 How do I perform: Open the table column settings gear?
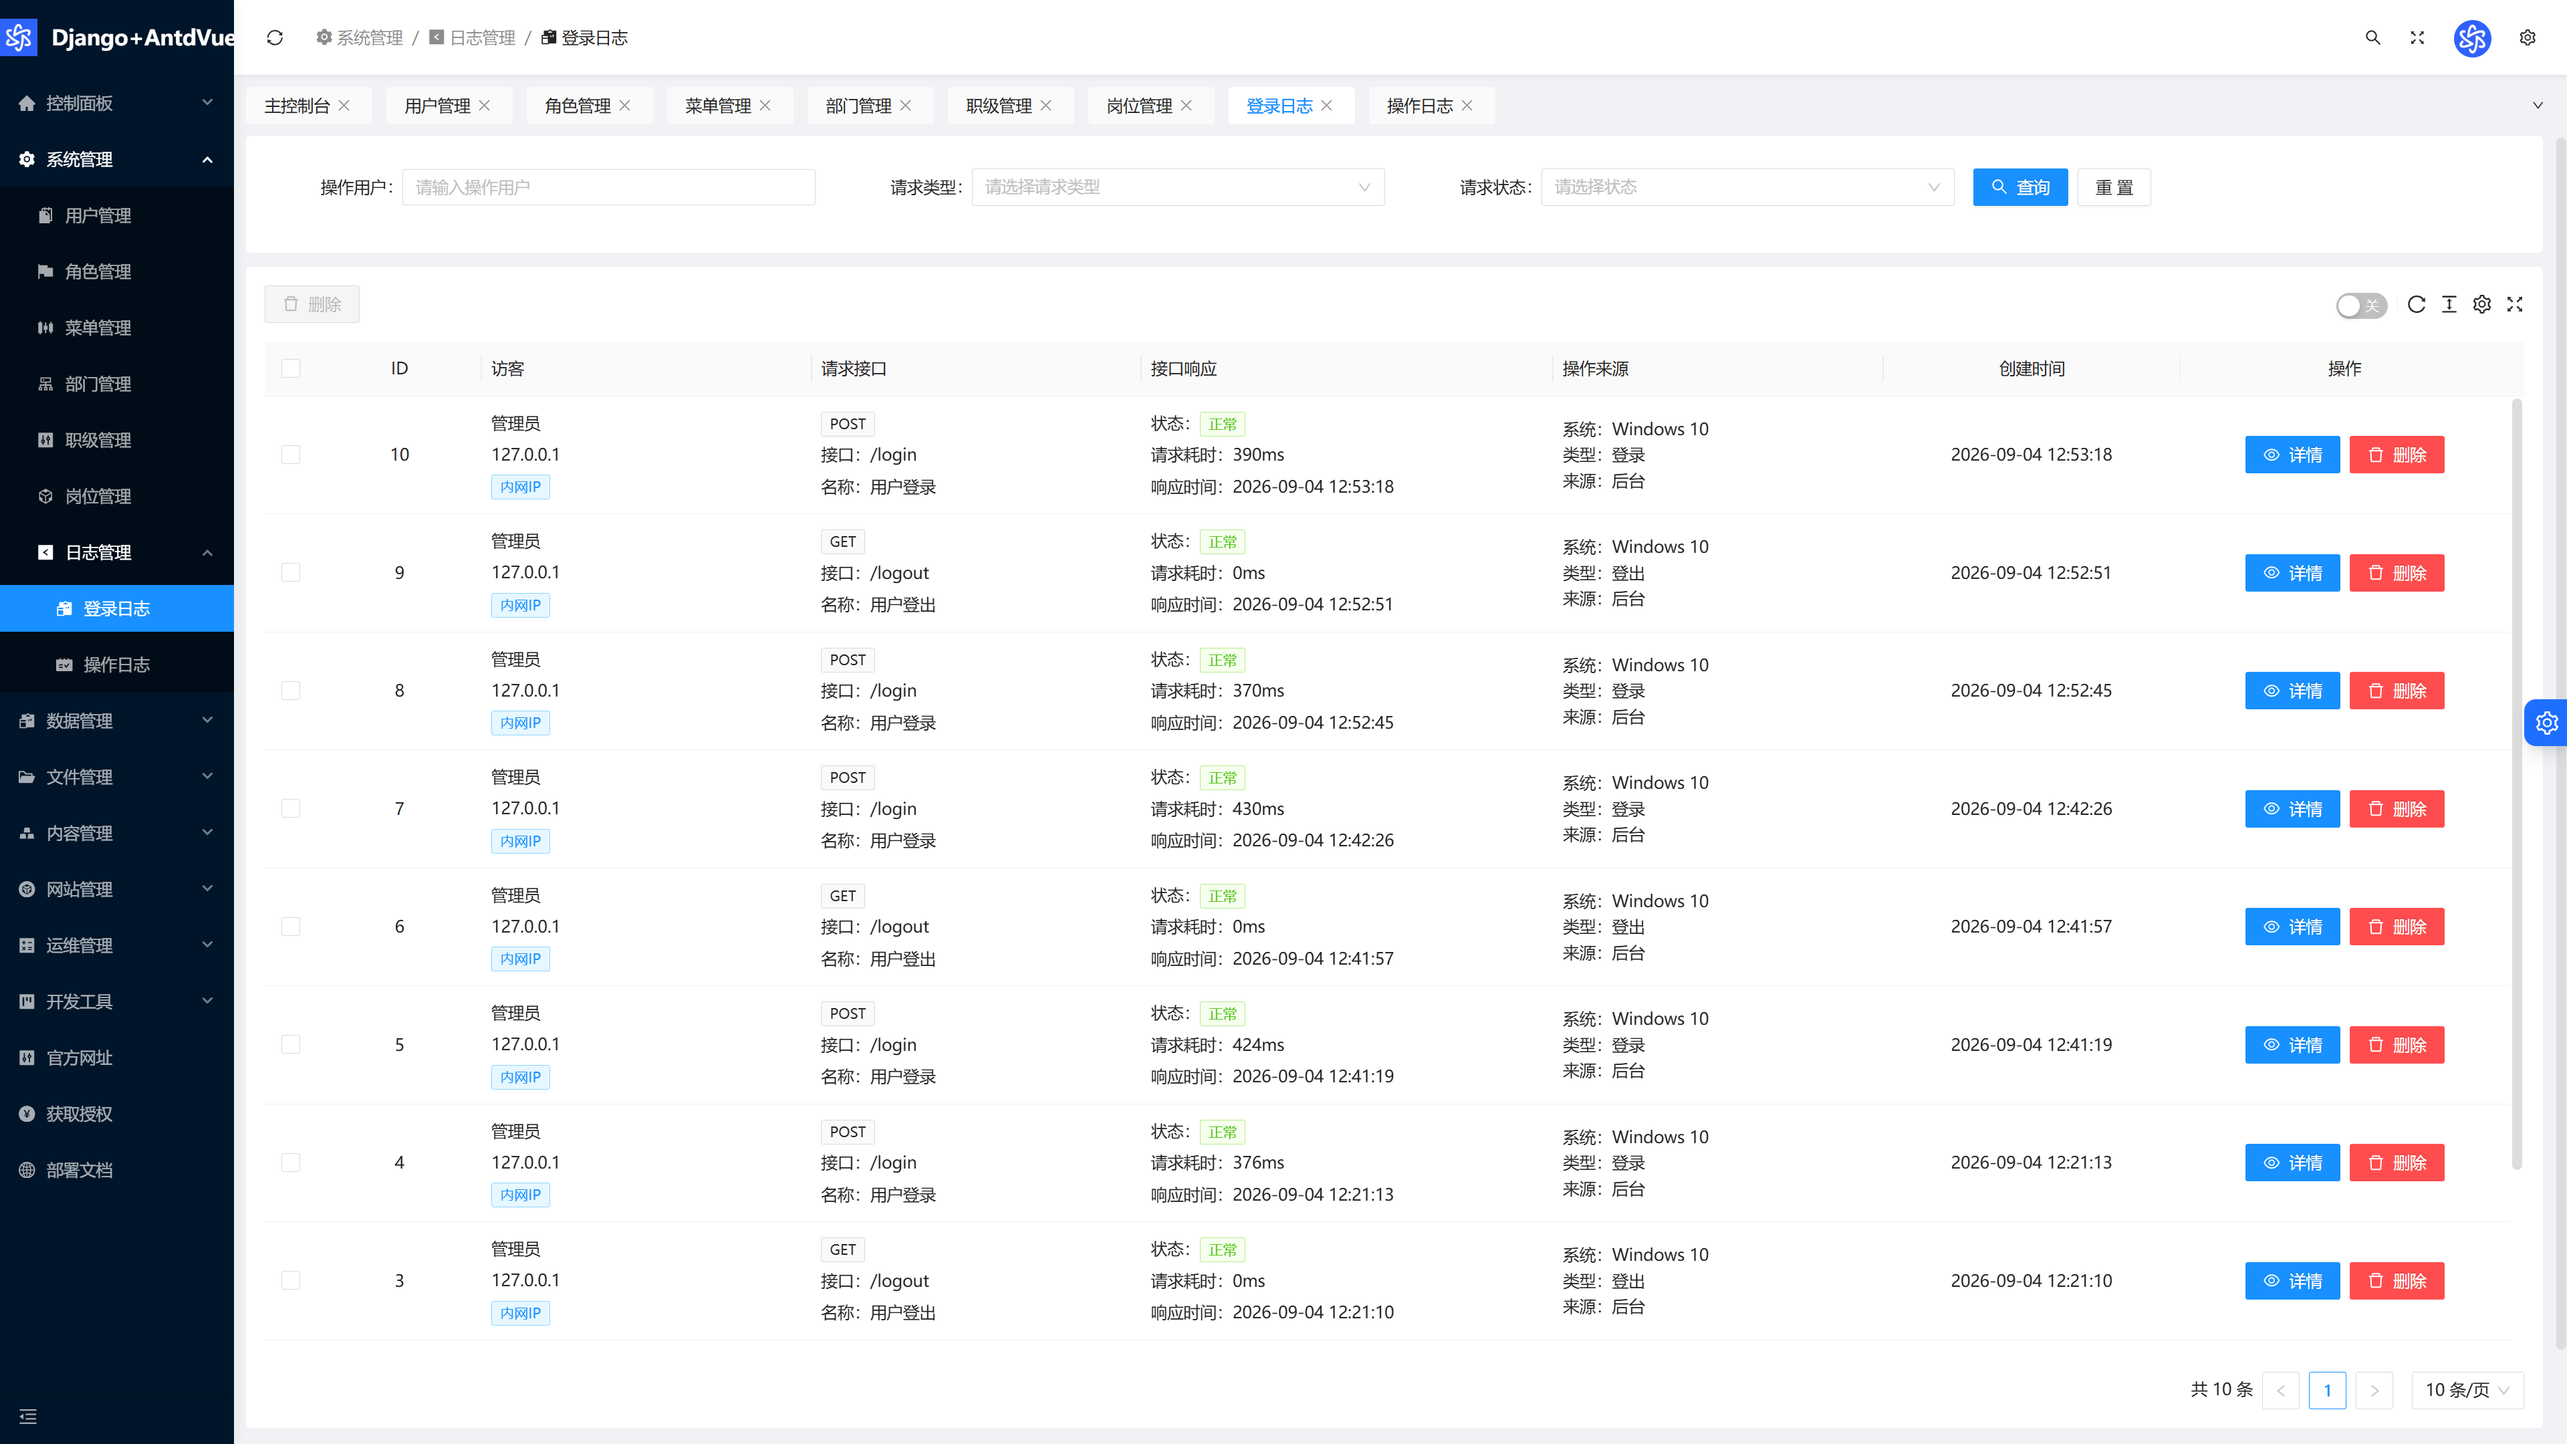tap(2481, 305)
